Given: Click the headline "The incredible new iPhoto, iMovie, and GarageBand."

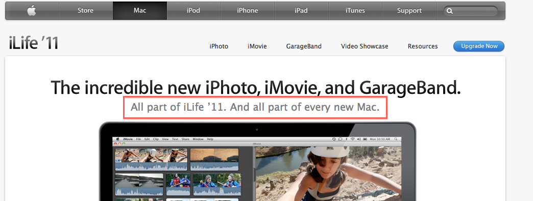Looking at the screenshot, I should [256, 88].
